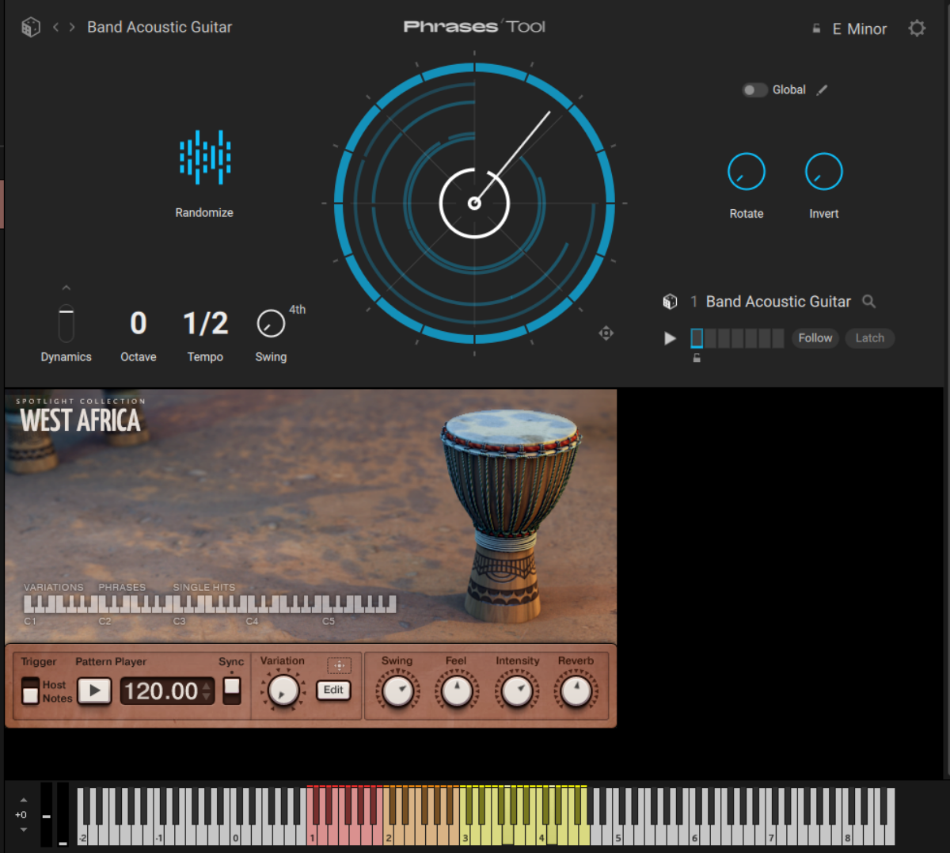Image resolution: width=950 pixels, height=853 pixels.
Task: Click the PHRASES key range label
Action: (122, 587)
